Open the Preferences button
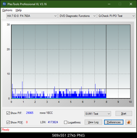Screen dimensions: 137x138 (114, 122)
